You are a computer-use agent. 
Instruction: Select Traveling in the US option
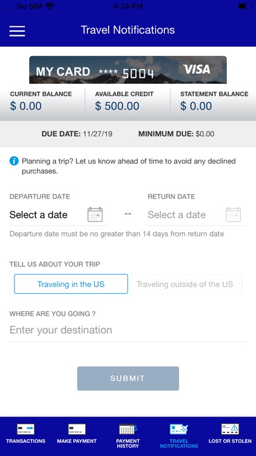(71, 284)
